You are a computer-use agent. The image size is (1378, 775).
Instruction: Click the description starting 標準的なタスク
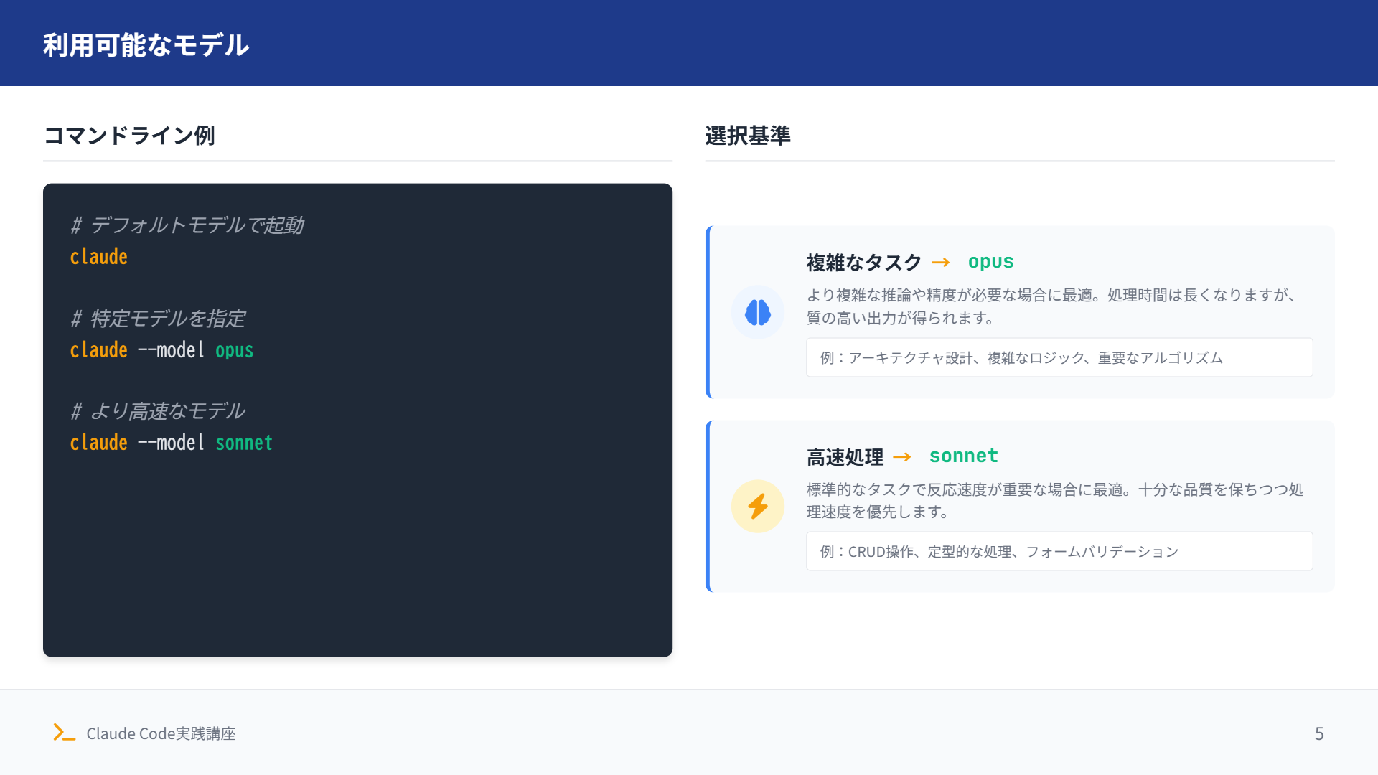1055,500
